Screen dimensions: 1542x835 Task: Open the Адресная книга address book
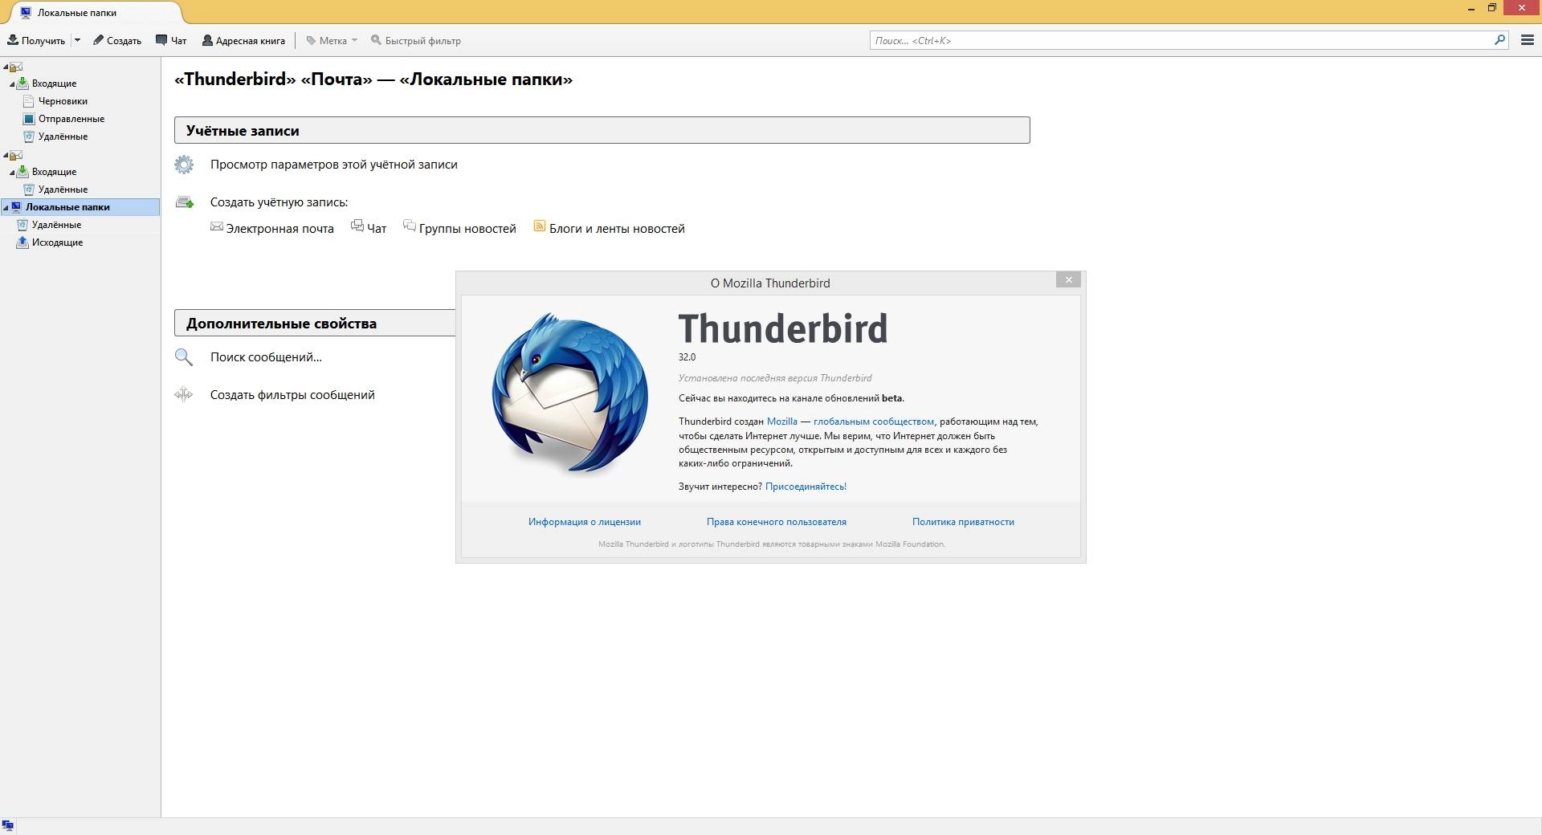243,40
